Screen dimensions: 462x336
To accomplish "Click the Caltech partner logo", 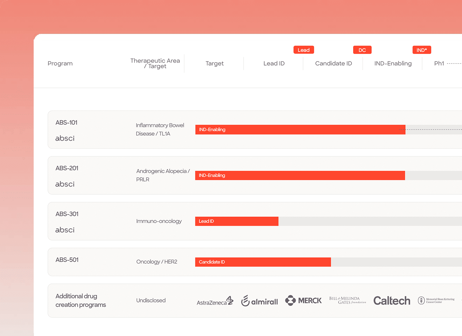I will click(x=392, y=301).
